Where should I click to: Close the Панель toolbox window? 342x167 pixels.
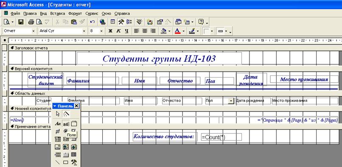76,106
